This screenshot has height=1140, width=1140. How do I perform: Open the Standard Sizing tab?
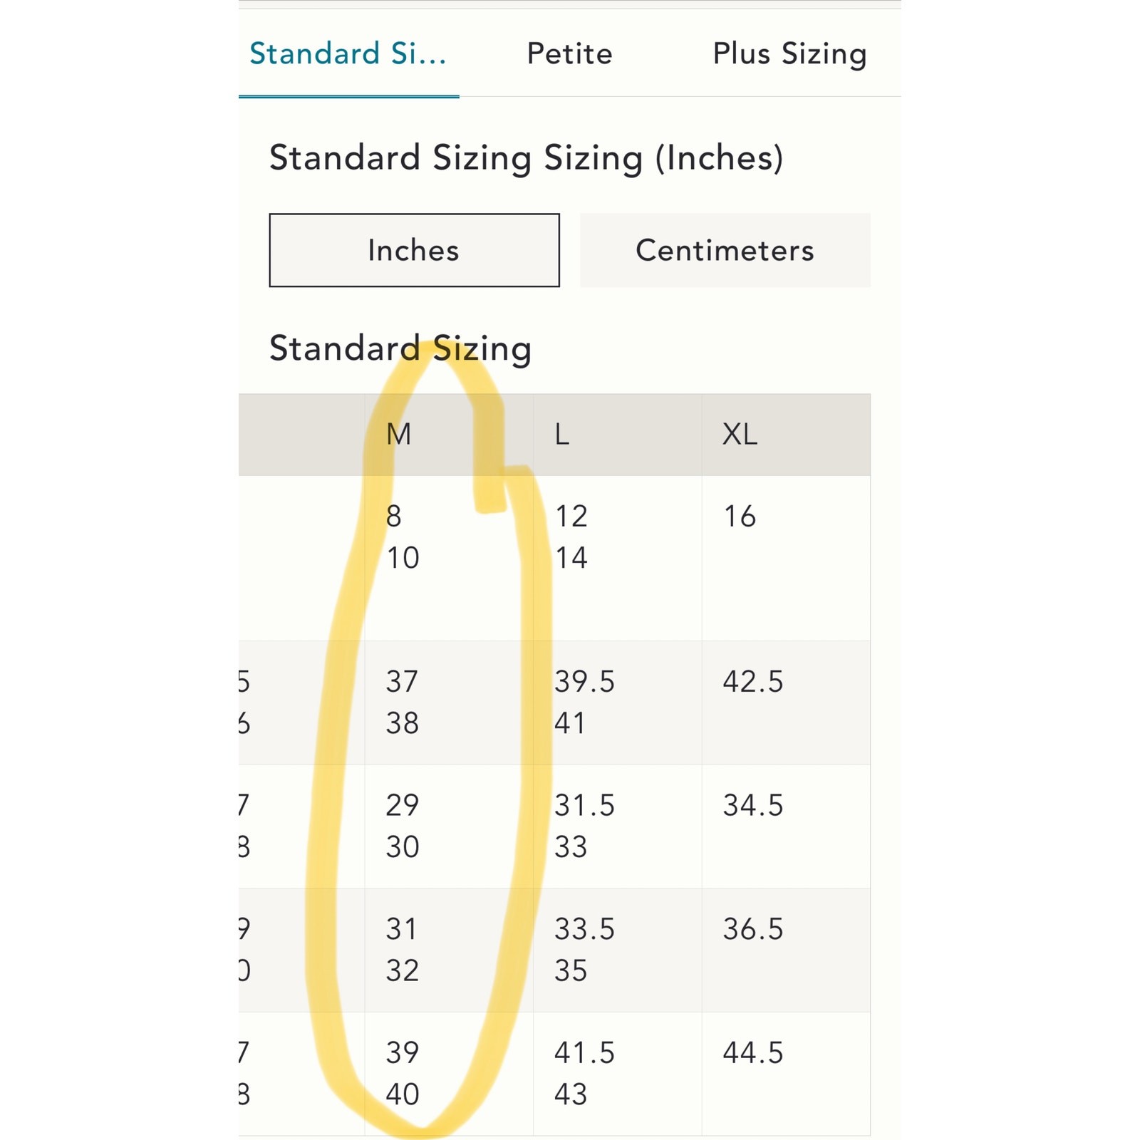(x=348, y=54)
